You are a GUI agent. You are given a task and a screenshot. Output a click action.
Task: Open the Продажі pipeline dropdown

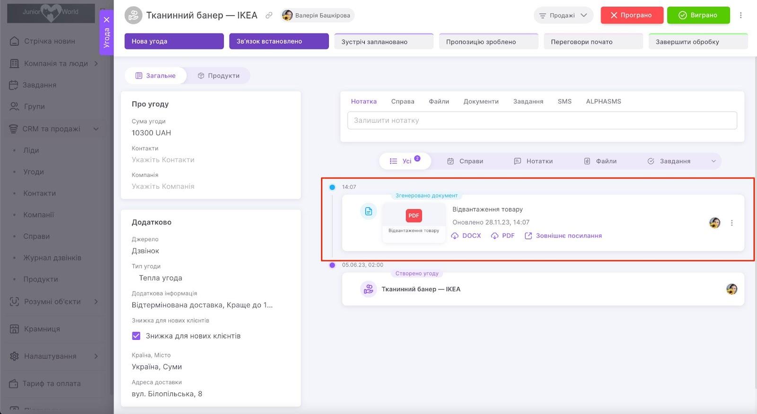point(563,15)
